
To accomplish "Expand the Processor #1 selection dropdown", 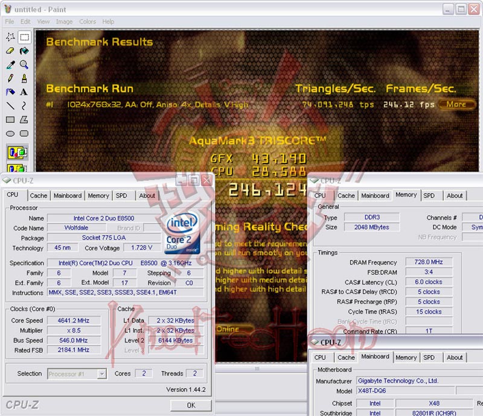I will (x=101, y=374).
